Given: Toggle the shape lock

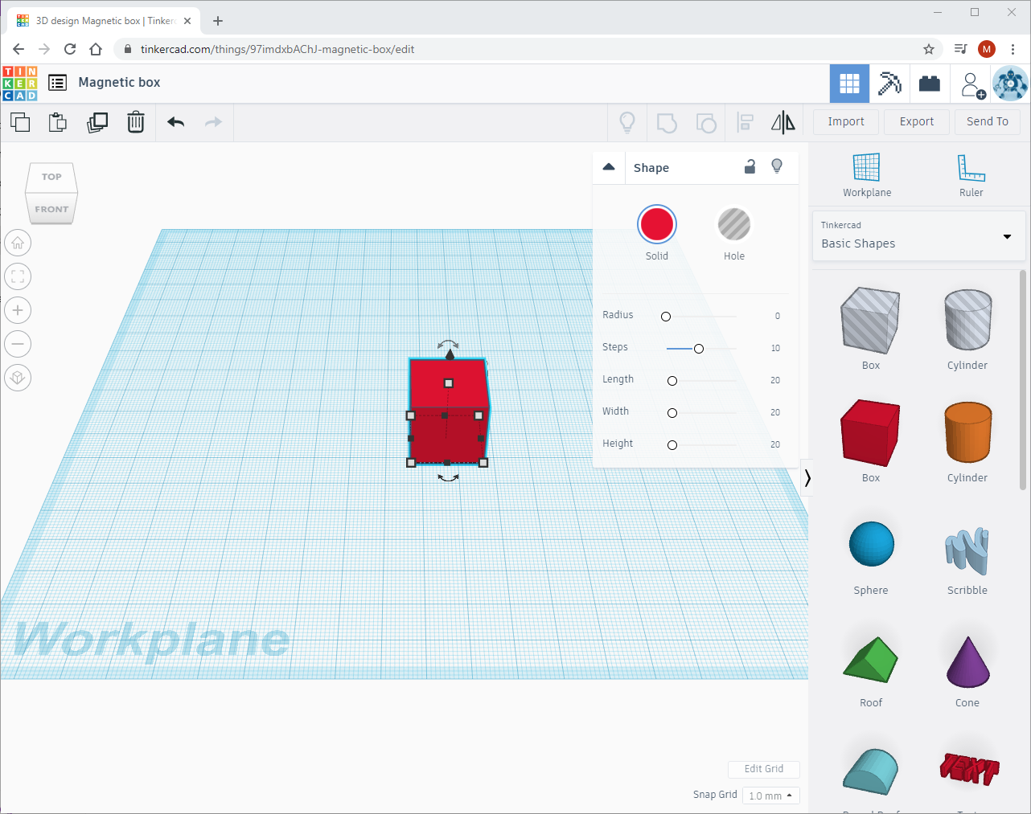Looking at the screenshot, I should (x=750, y=167).
